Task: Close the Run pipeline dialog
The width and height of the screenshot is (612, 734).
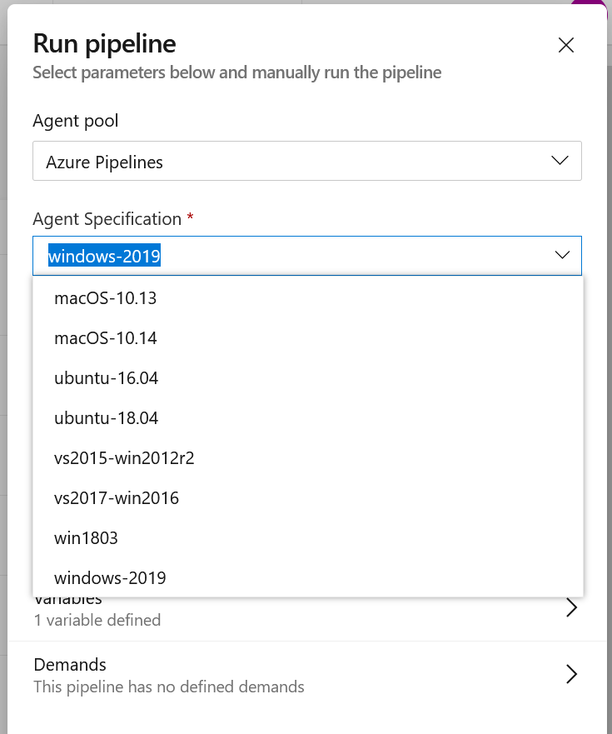Action: [x=565, y=45]
